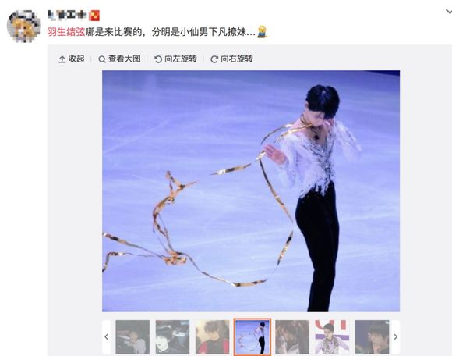The image size is (452, 356).
Task: Click the counterclockwise rotate icon
Action: click(158, 59)
